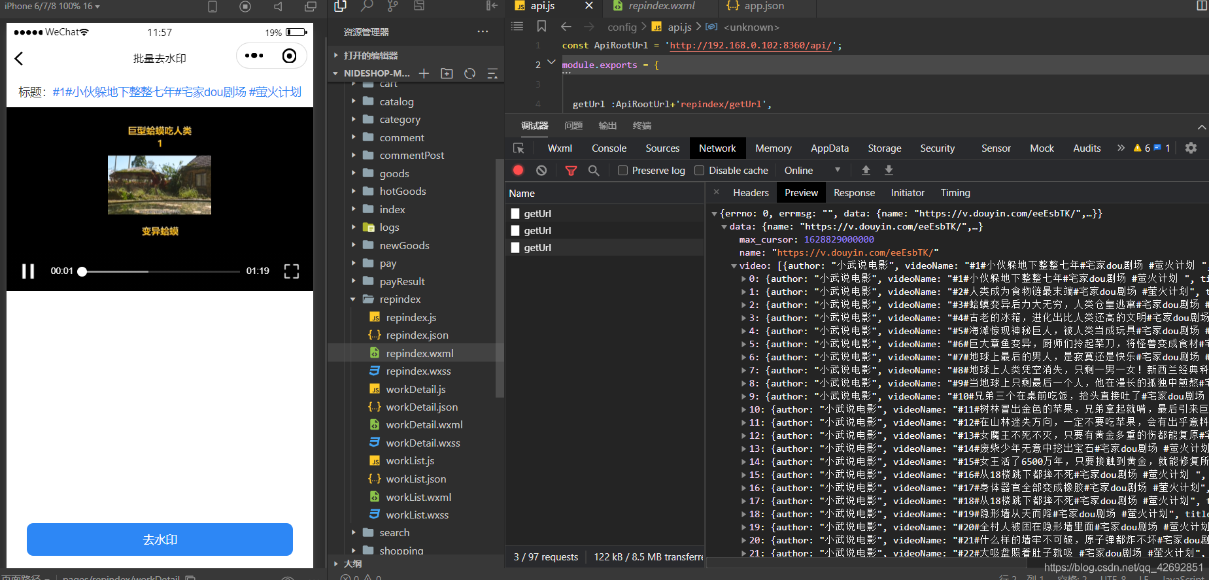Select the 调试器 panel tab
This screenshot has height=580, width=1209.
tap(534, 126)
